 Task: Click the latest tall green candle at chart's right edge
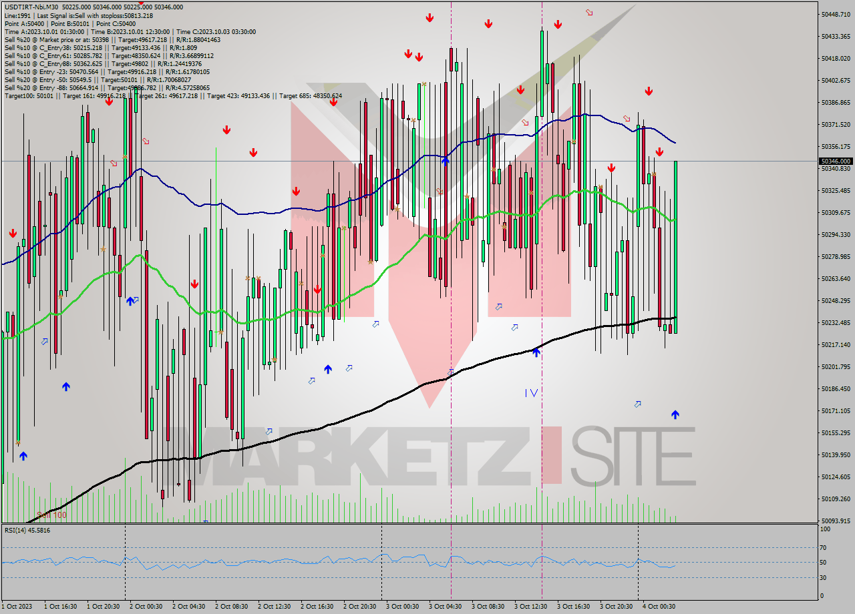[675, 247]
